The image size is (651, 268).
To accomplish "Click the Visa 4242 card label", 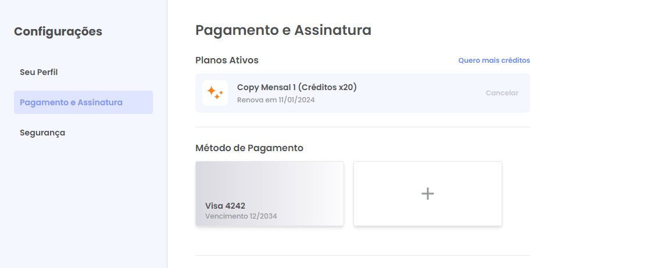I will pos(225,206).
